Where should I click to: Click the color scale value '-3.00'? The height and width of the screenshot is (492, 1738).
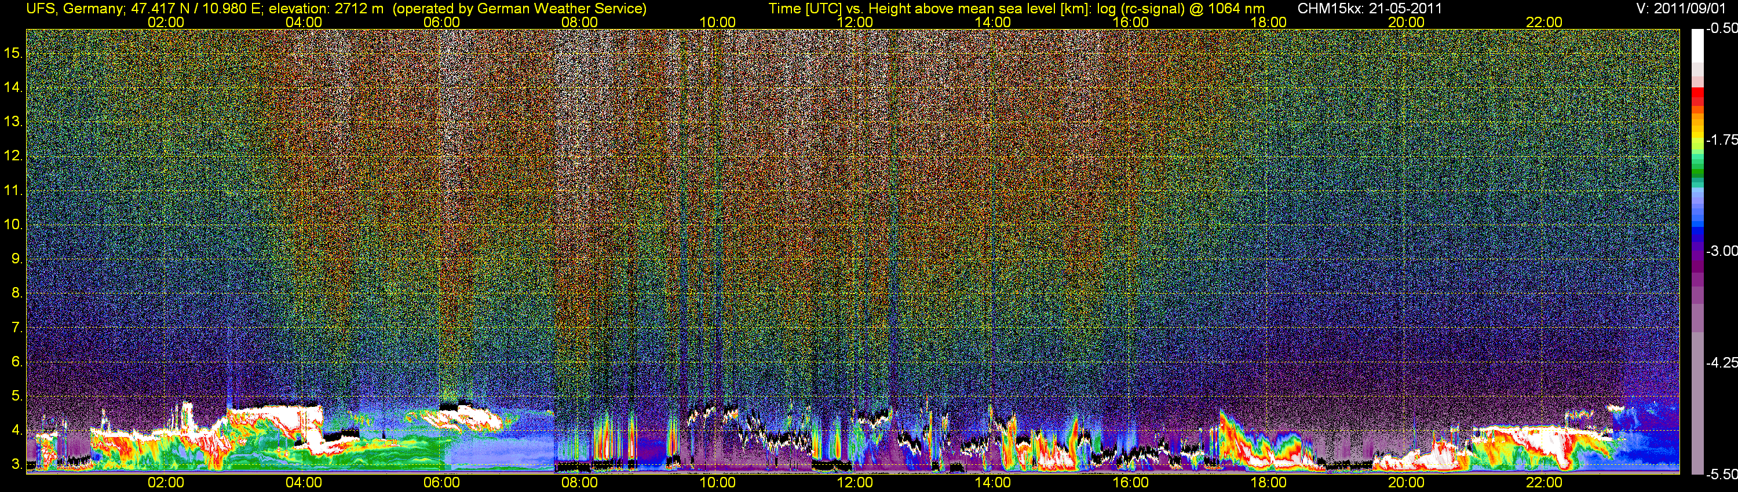coord(1721,251)
